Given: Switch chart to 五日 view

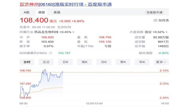Looking at the screenshot, I should pos(46,62).
